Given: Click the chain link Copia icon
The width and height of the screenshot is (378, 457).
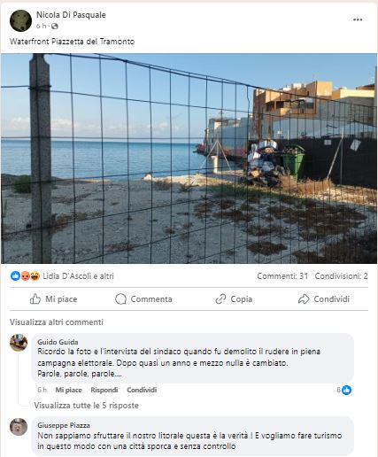Looking at the screenshot, I should [x=220, y=299].
